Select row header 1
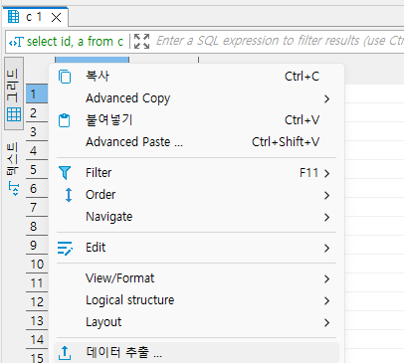Screen dimensions: 404x363 coord(37,93)
